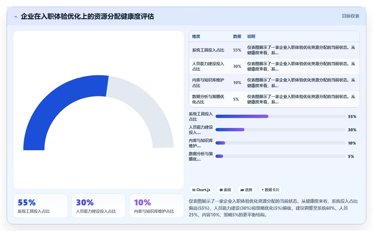373x231 pixels.
Task: Click the 目标仪表 label in header
Action: [x=351, y=16]
